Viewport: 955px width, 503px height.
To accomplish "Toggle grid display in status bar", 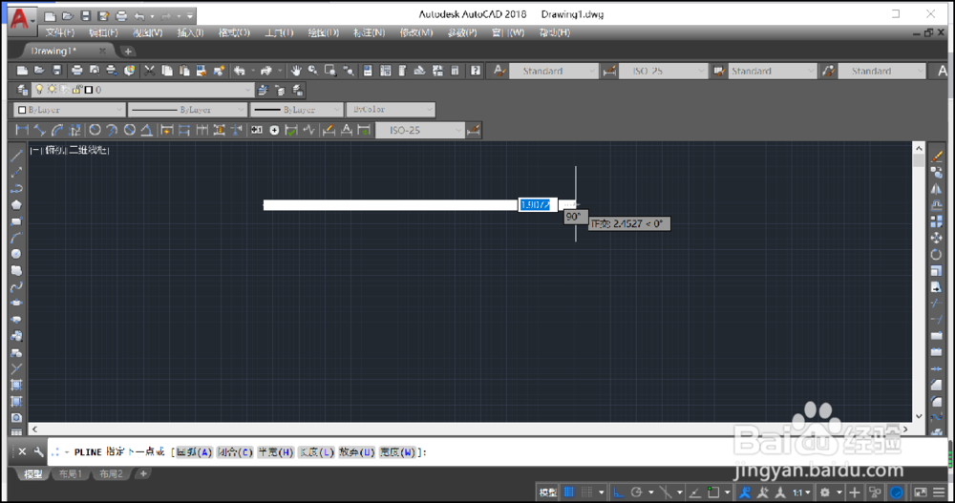I will pos(569,493).
